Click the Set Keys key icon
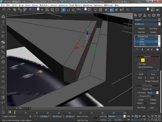Image resolution: width=162 pixels, height=122 pixels. pos(95,118)
